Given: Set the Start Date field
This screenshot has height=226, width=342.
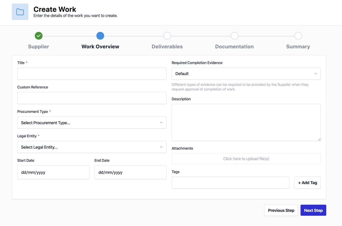Looking at the screenshot, I should [x=53, y=172].
